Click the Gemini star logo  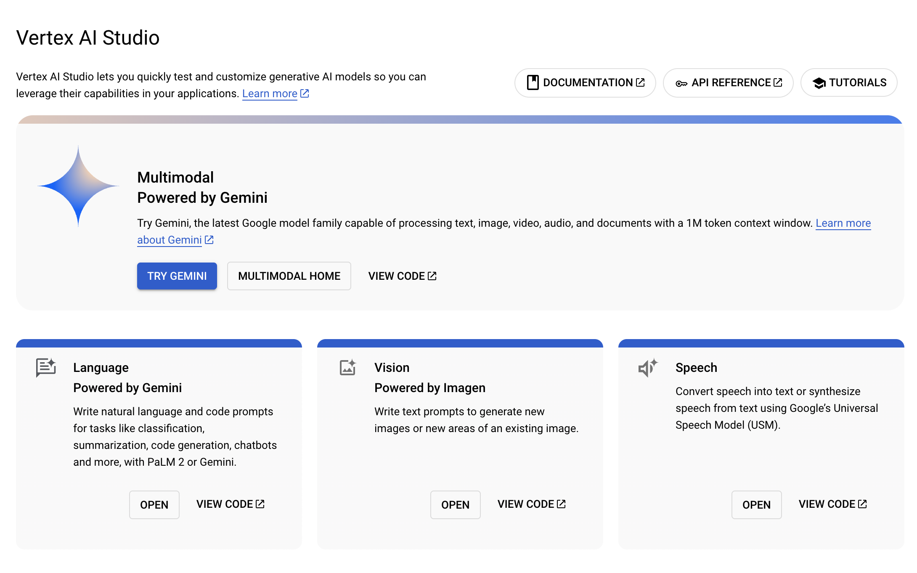point(78,186)
